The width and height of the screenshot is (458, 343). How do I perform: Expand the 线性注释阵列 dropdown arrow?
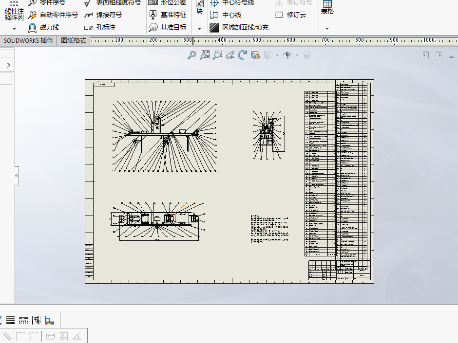pyautogui.click(x=14, y=29)
